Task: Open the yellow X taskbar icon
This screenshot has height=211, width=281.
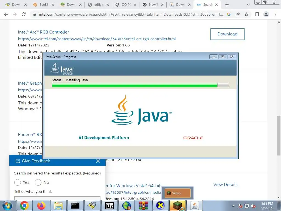Action: pos(160,206)
